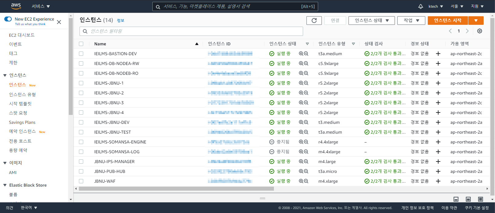Viewport: 495px width, 213px height.
Task: Click zoom-in icon for IEILMS-JBNU-TEST status
Action: (x=301, y=132)
